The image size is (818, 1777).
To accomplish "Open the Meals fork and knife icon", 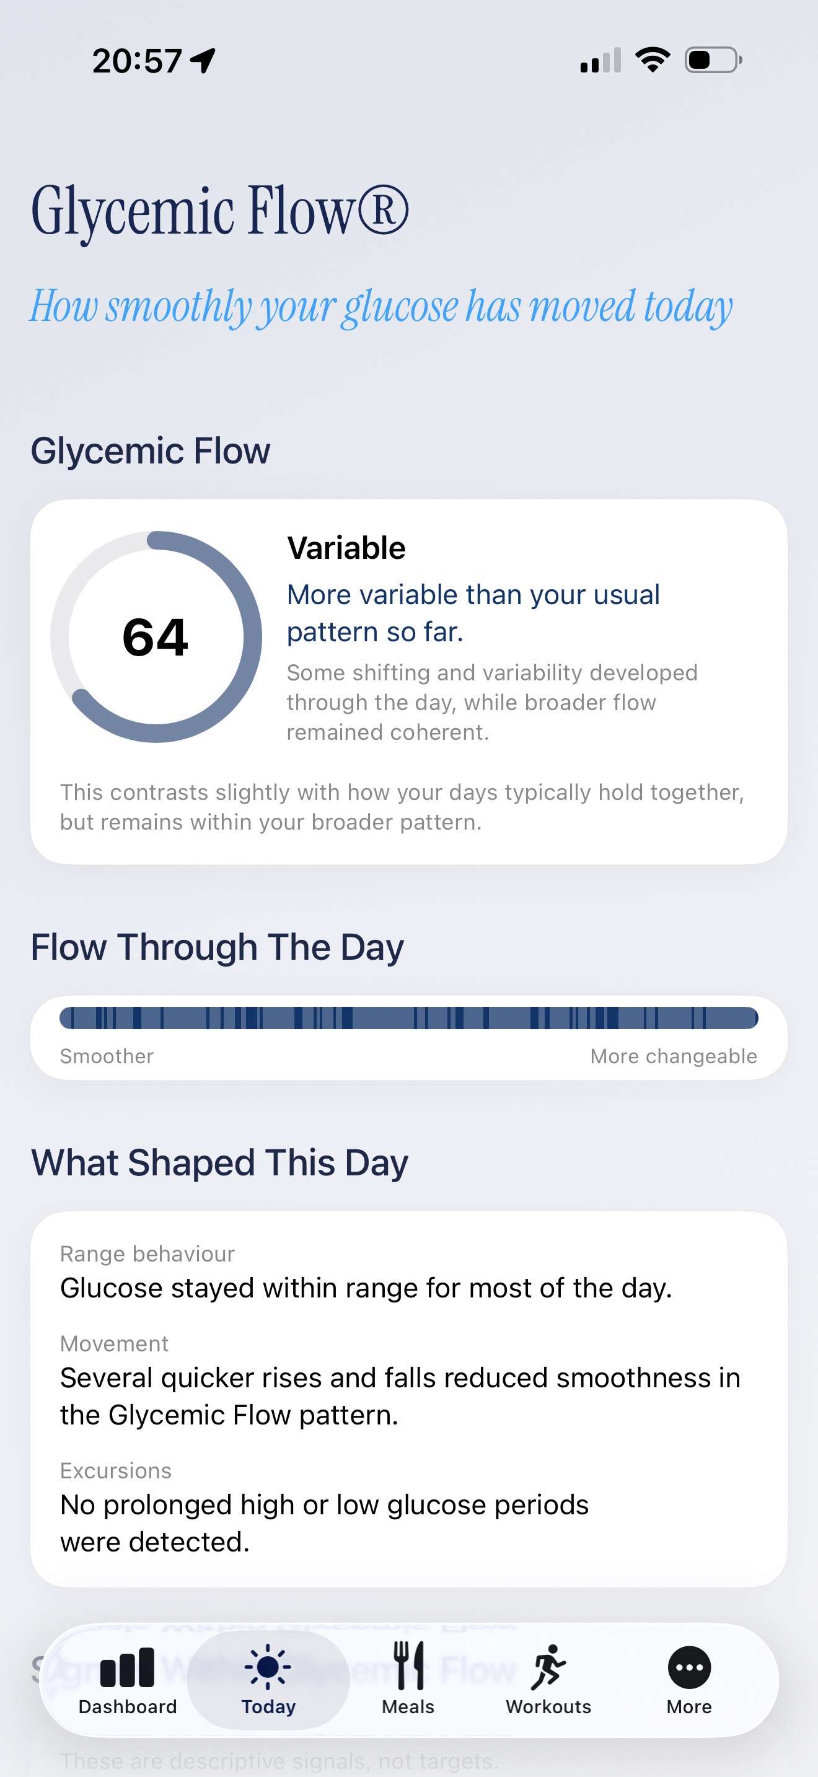I will coord(408,1665).
